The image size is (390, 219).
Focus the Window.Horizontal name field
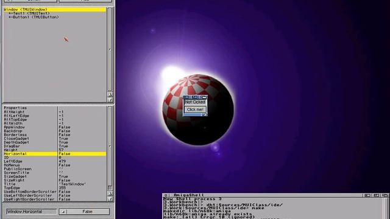[x=32, y=212]
